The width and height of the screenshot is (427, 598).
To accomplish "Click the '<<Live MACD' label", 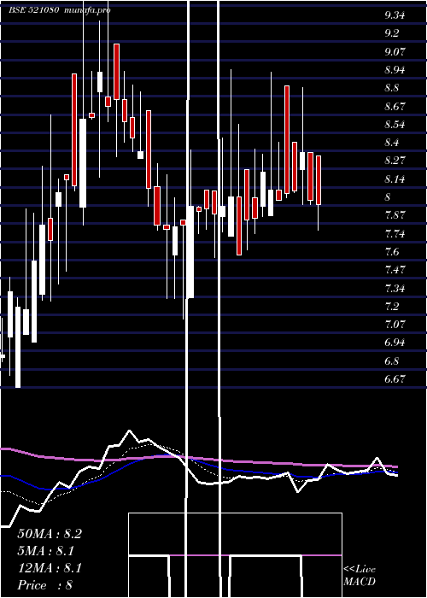I will (360, 576).
